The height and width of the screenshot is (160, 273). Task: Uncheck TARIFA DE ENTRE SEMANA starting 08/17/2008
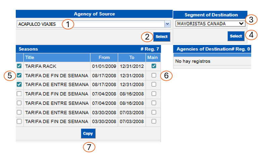tap(19, 85)
